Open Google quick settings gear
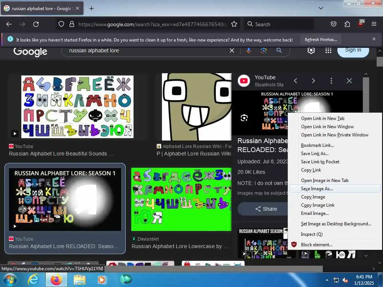 pyautogui.click(x=311, y=50)
